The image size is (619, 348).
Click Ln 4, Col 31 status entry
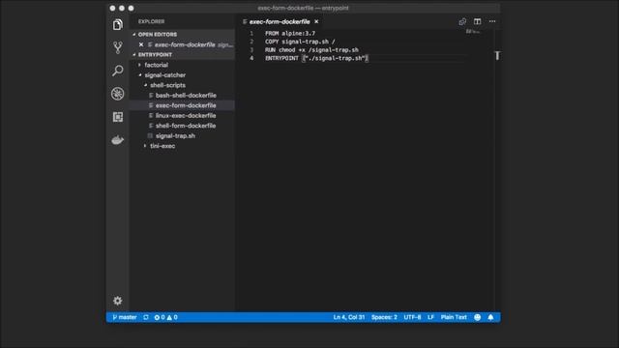349,317
